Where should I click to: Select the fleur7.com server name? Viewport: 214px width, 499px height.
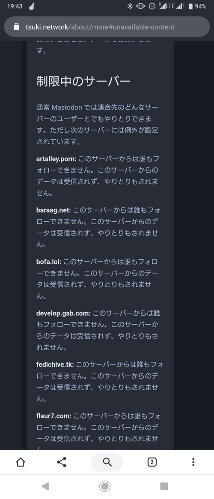coord(54,416)
